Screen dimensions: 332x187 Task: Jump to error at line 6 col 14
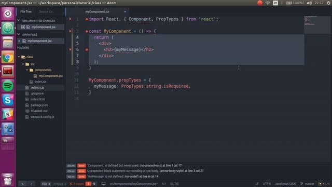149,177
